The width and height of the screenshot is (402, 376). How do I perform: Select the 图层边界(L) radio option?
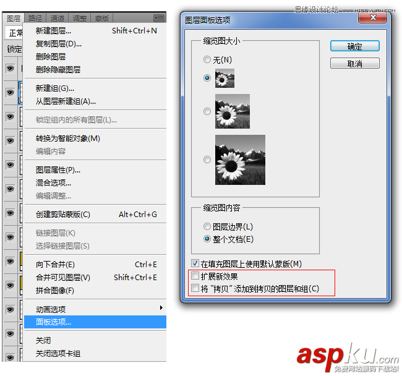point(207,226)
